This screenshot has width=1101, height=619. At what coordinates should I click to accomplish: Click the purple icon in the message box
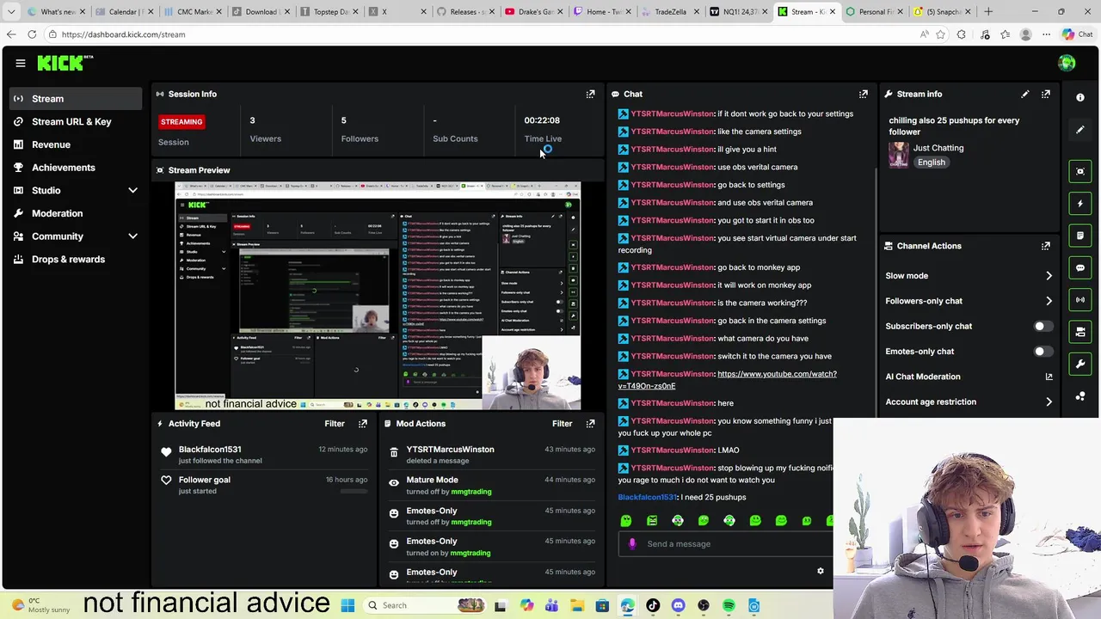click(x=632, y=543)
